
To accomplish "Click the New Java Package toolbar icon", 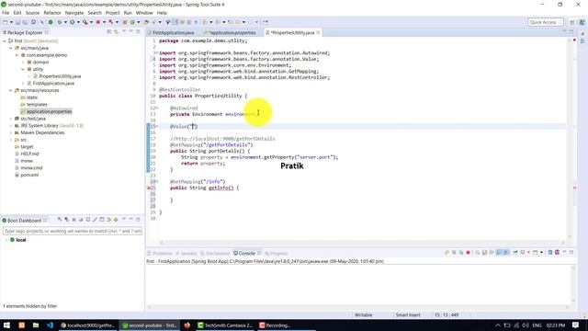I will [x=125, y=22].
